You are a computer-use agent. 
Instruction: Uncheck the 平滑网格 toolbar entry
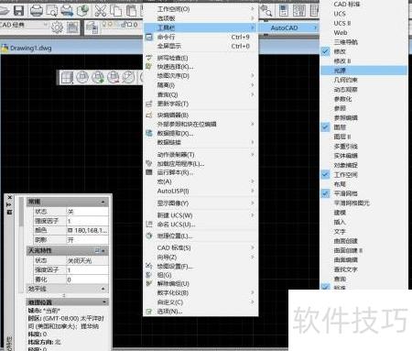364,193
